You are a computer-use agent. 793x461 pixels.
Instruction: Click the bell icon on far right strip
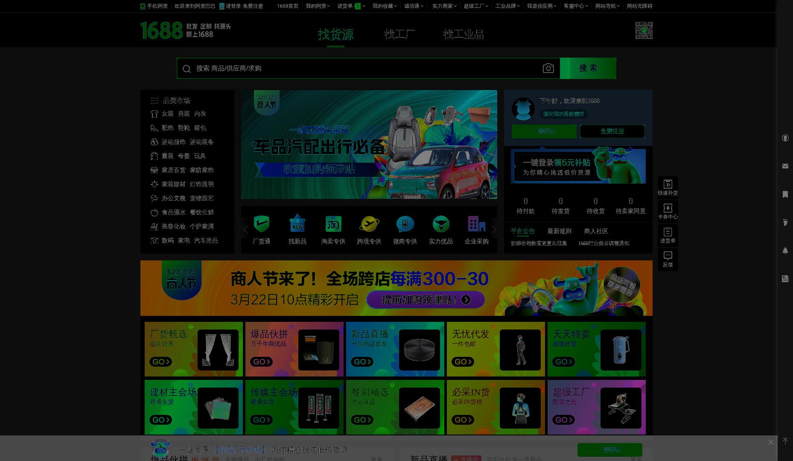(x=785, y=251)
